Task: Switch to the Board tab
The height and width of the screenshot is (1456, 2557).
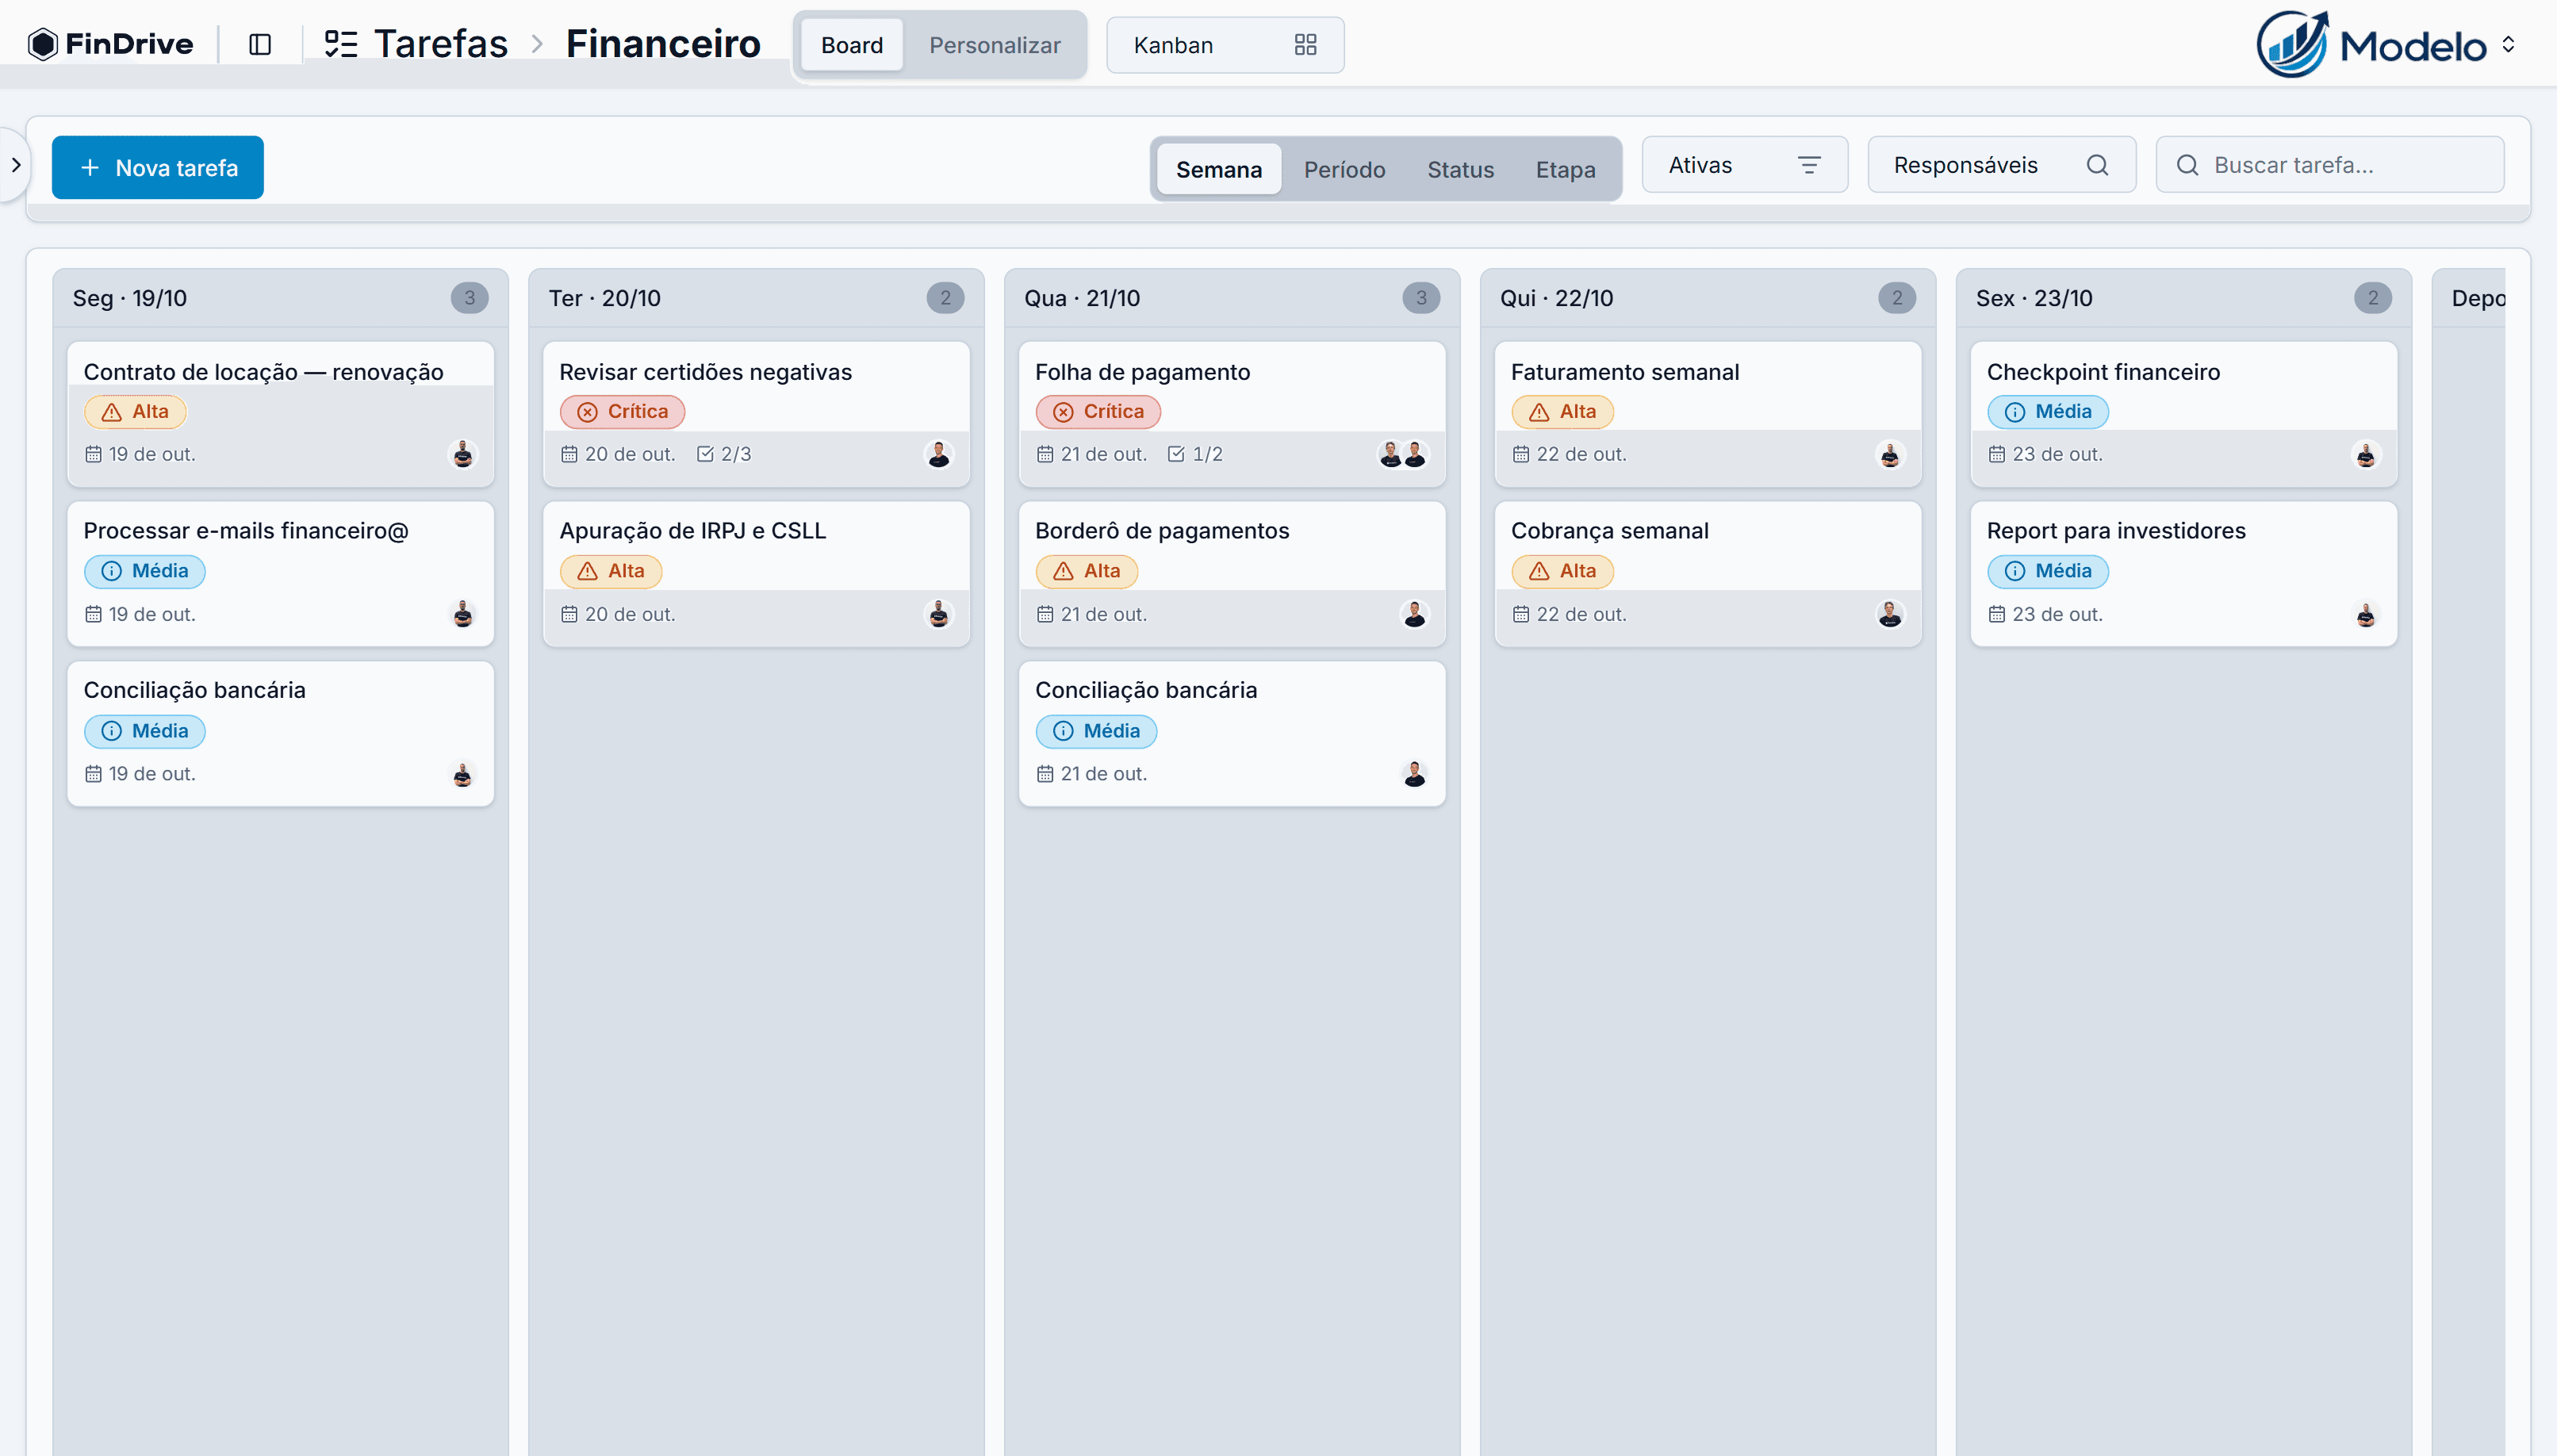Action: [851, 45]
